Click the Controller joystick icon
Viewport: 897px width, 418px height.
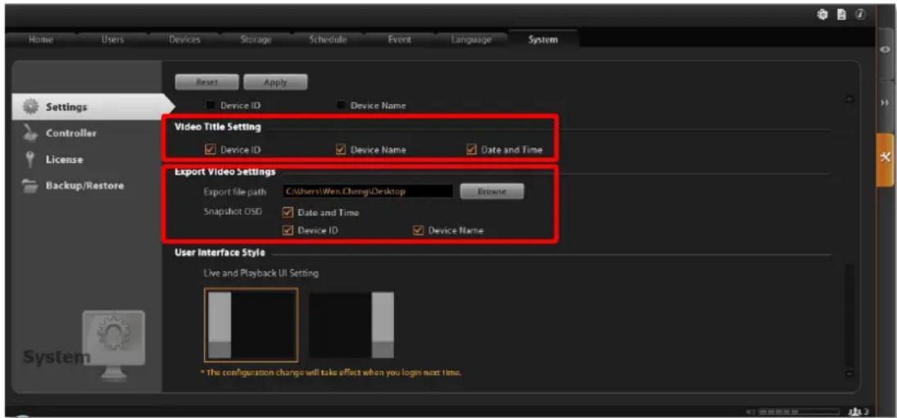(29, 133)
